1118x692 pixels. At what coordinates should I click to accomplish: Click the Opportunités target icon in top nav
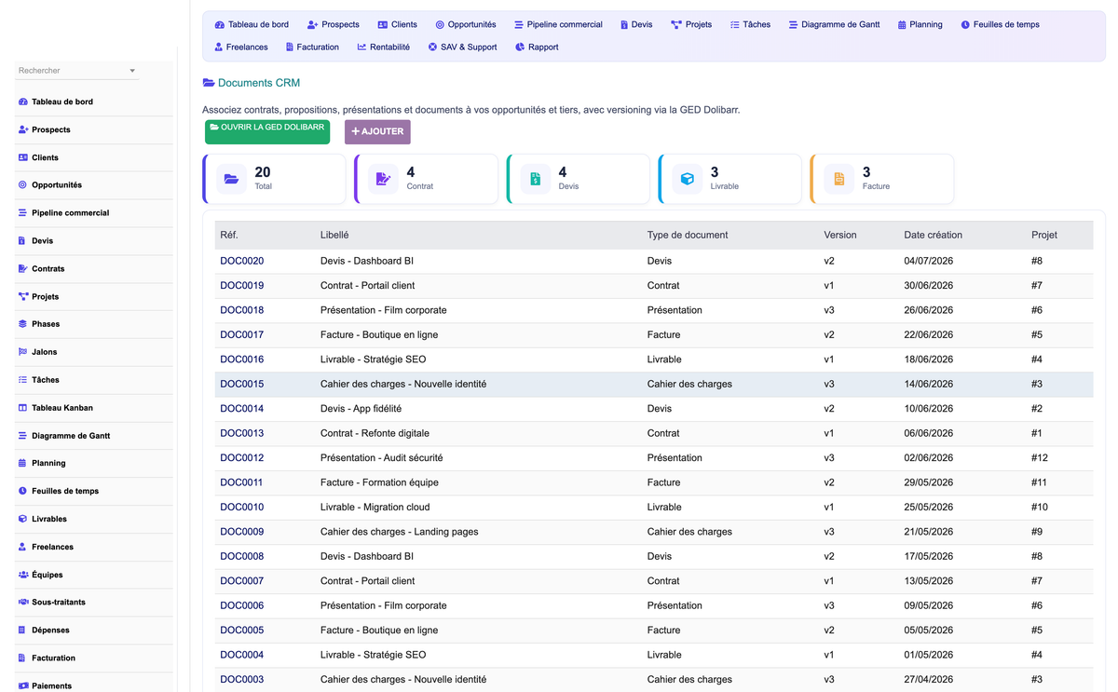coord(440,24)
